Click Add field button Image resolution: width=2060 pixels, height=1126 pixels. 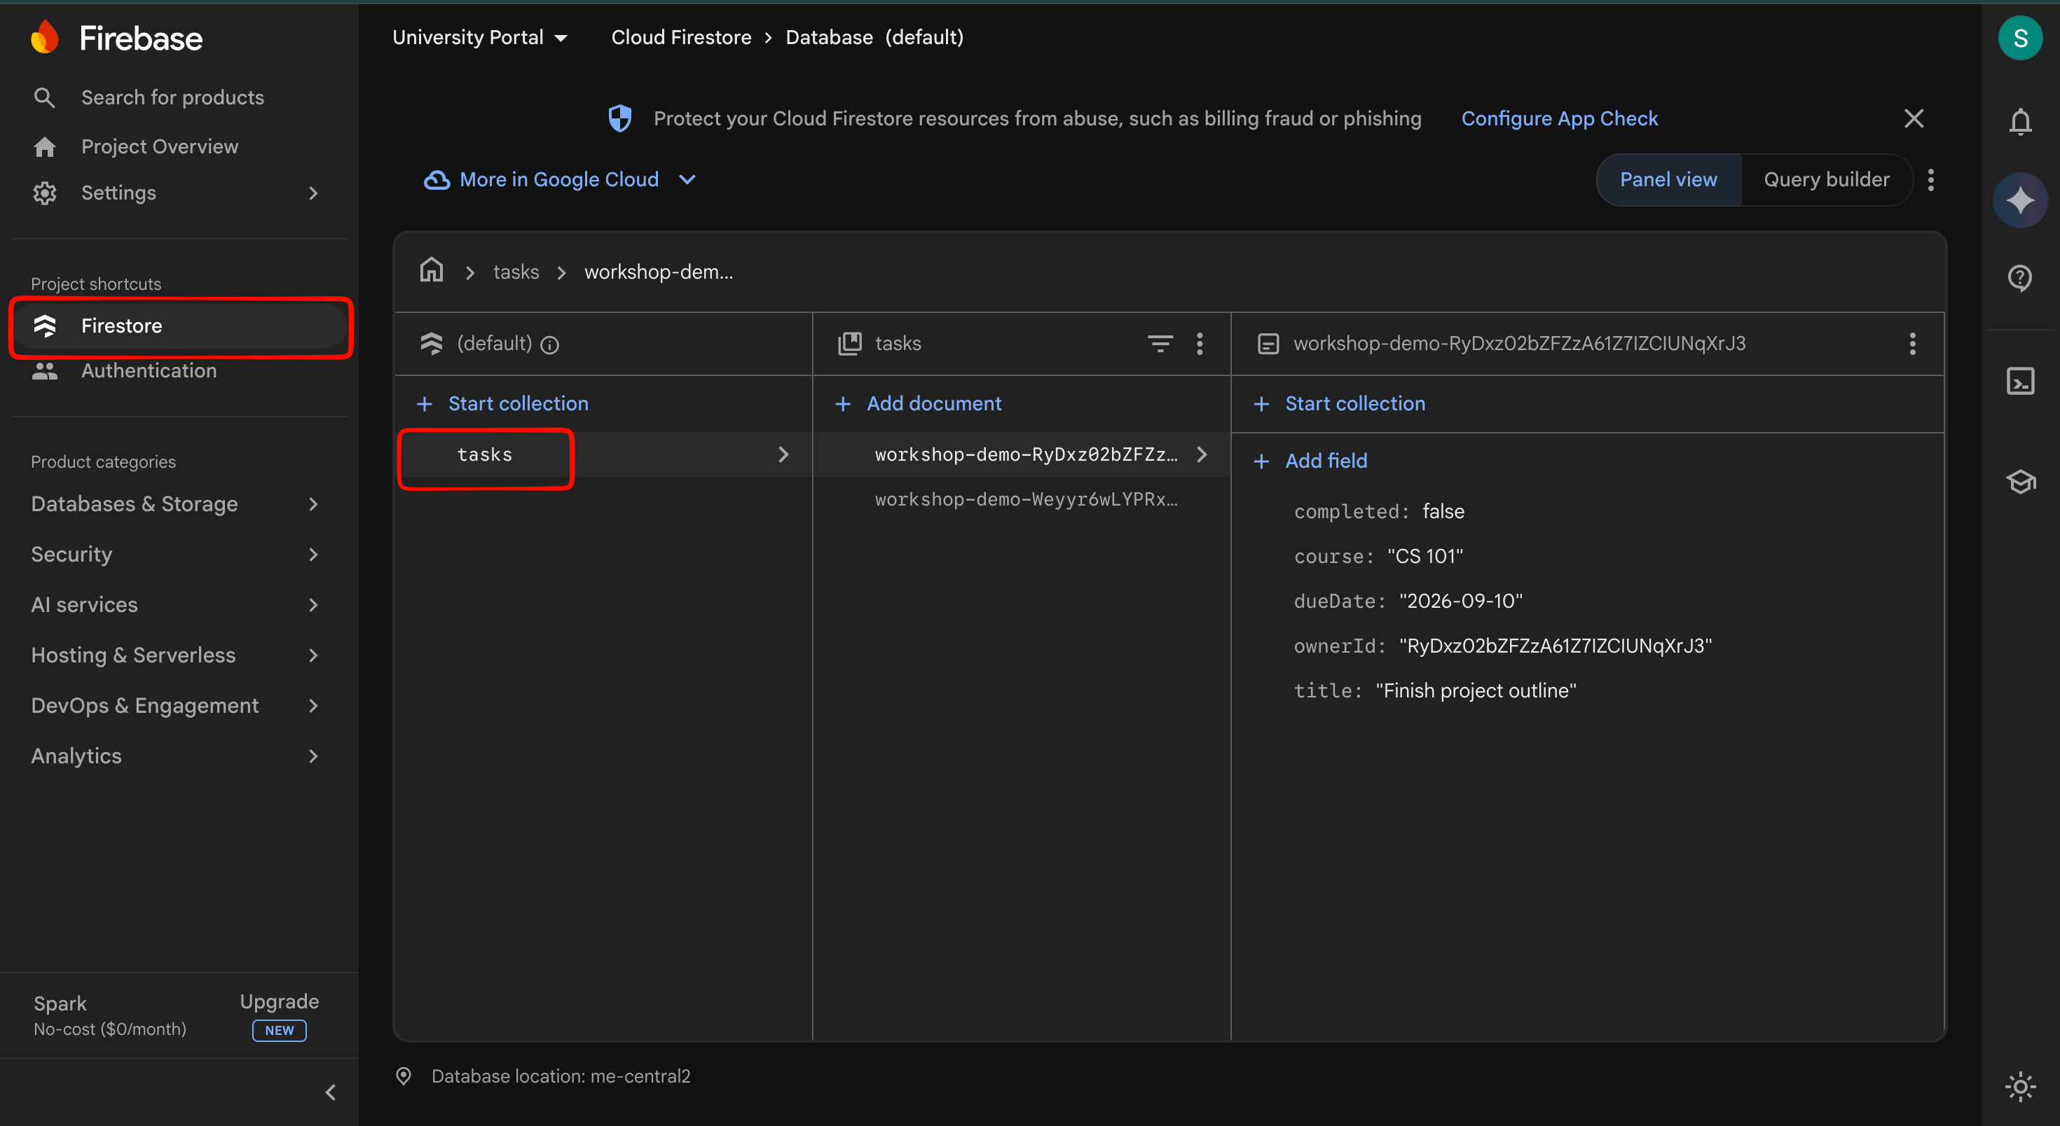point(1311,461)
